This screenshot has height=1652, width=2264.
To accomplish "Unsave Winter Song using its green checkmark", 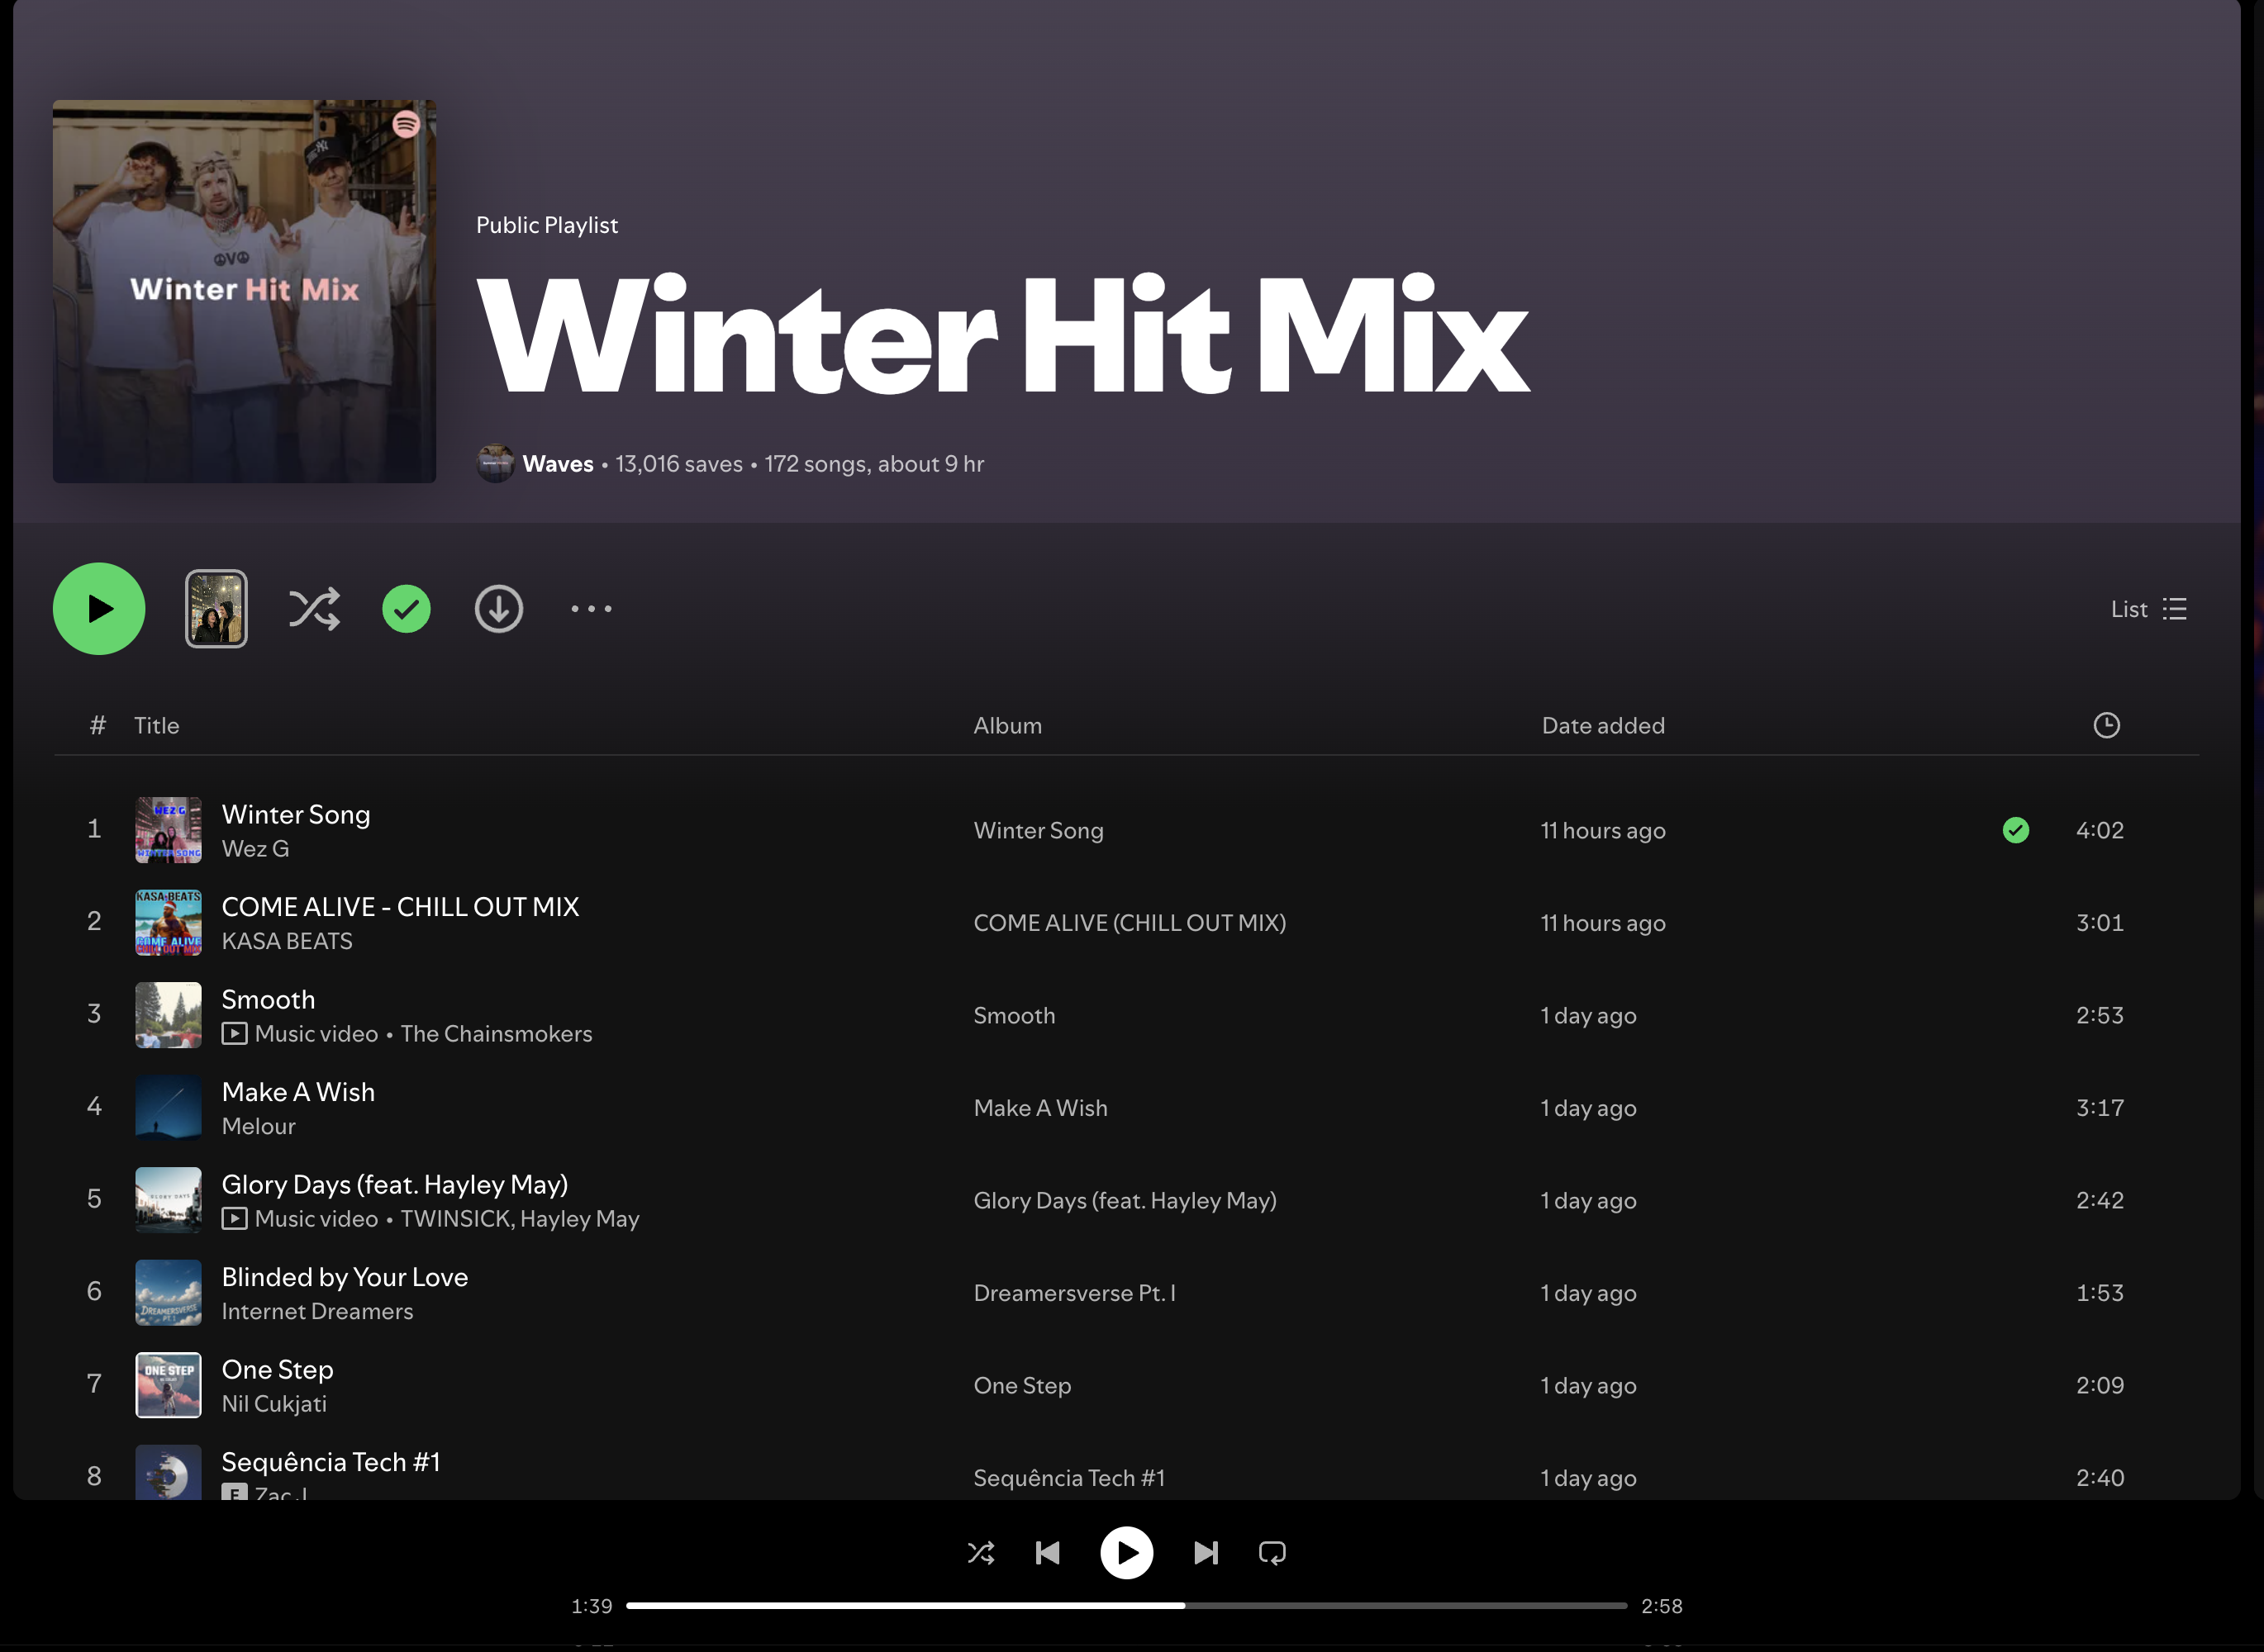I will pyautogui.click(x=2016, y=830).
